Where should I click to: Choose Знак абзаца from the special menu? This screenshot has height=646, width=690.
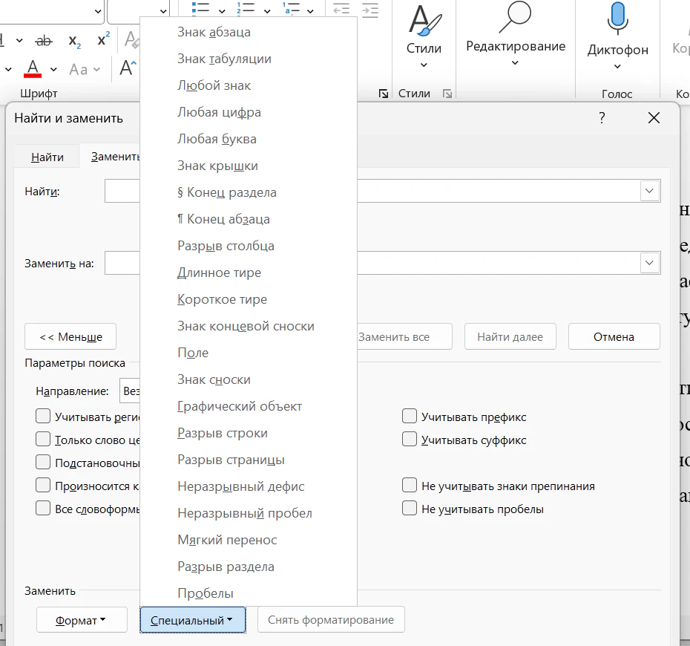coord(214,32)
